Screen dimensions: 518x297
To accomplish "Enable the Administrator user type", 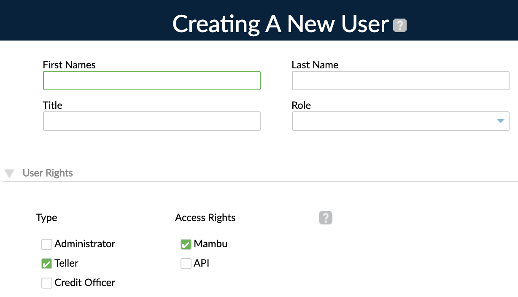I will (46, 244).
